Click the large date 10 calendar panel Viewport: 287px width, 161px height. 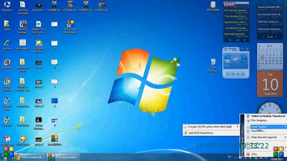tap(270, 84)
